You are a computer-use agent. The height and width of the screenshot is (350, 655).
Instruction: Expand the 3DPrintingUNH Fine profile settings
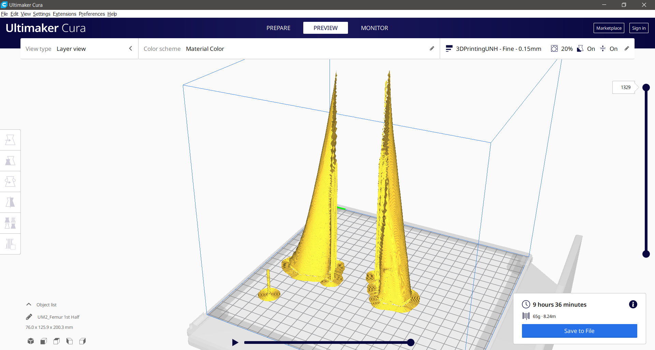pyautogui.click(x=537, y=49)
